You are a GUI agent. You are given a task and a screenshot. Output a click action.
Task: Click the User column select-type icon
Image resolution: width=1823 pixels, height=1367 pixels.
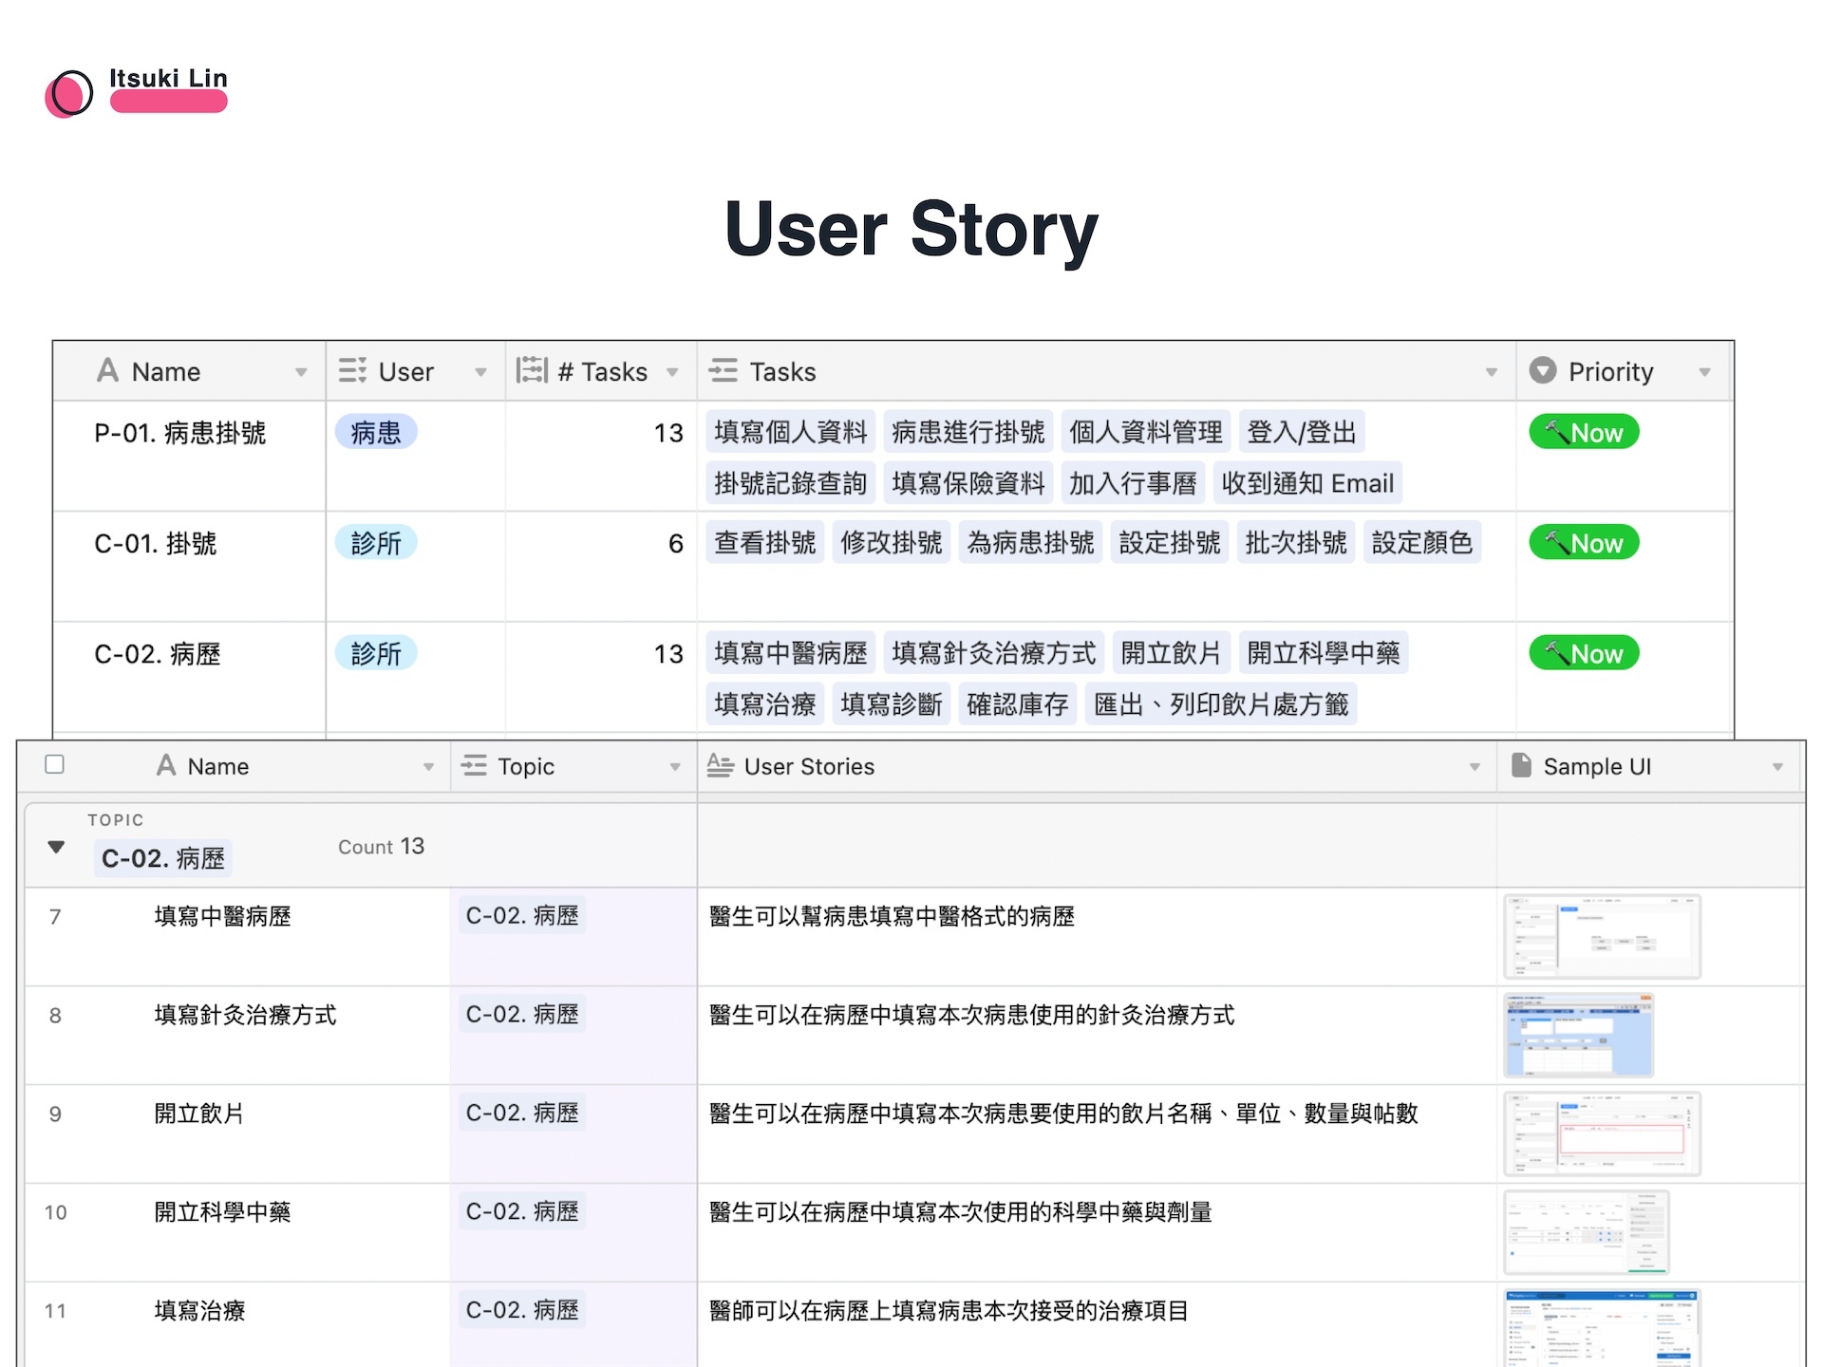(352, 370)
